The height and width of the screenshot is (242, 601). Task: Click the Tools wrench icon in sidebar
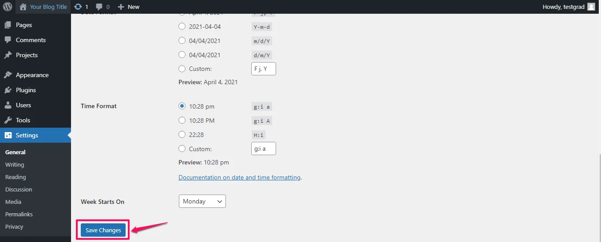click(8, 120)
